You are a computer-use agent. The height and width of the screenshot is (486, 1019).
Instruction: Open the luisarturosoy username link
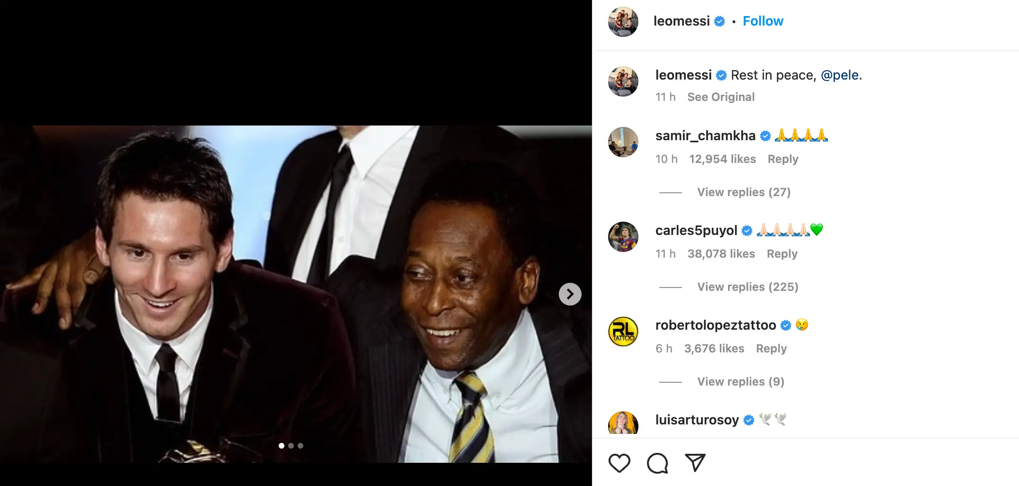click(697, 420)
